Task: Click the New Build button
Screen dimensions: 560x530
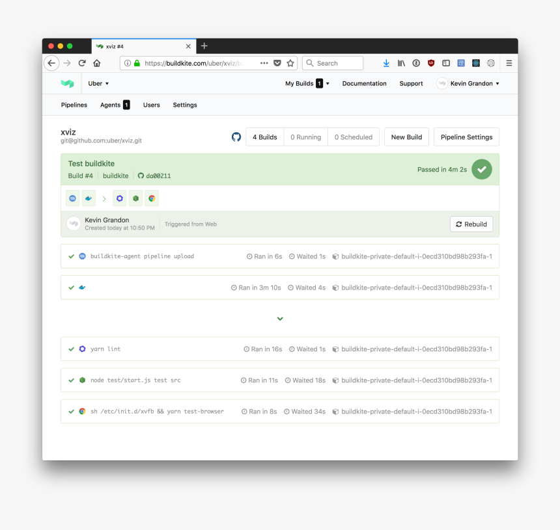Action: [x=406, y=137]
